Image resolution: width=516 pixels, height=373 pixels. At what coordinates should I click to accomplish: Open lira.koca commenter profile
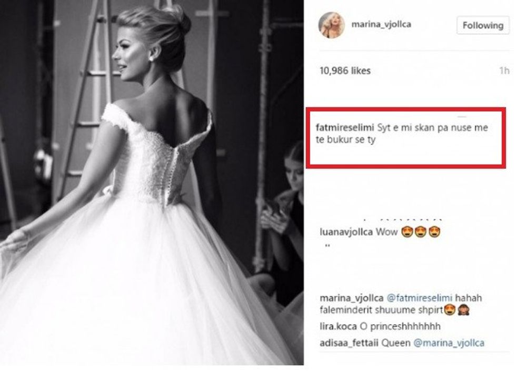coord(338,326)
